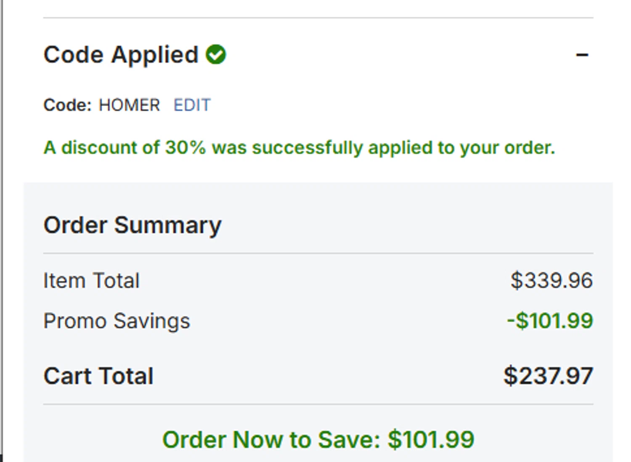The width and height of the screenshot is (631, 462).
Task: Click the divider line below Order Summary heading
Action: [x=318, y=253]
